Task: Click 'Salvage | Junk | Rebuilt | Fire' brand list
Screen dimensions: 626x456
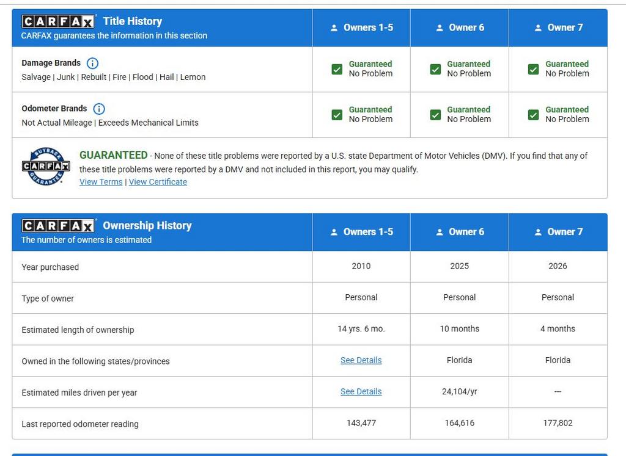Action: pos(113,77)
